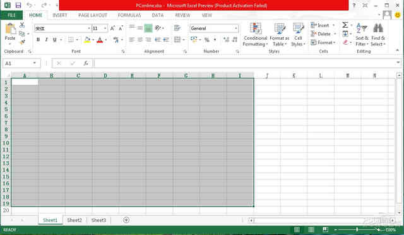
Task: Click the yellow Fill Color swatch
Action: (87, 40)
